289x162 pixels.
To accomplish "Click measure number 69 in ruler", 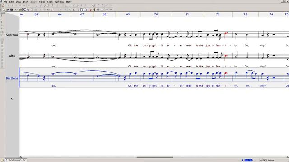I will point(128,14).
